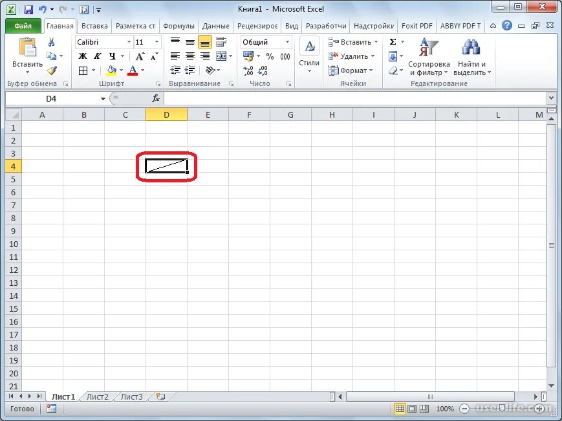The image size is (562, 421).
Task: Select the Format Painter brush
Action: coord(52,70)
